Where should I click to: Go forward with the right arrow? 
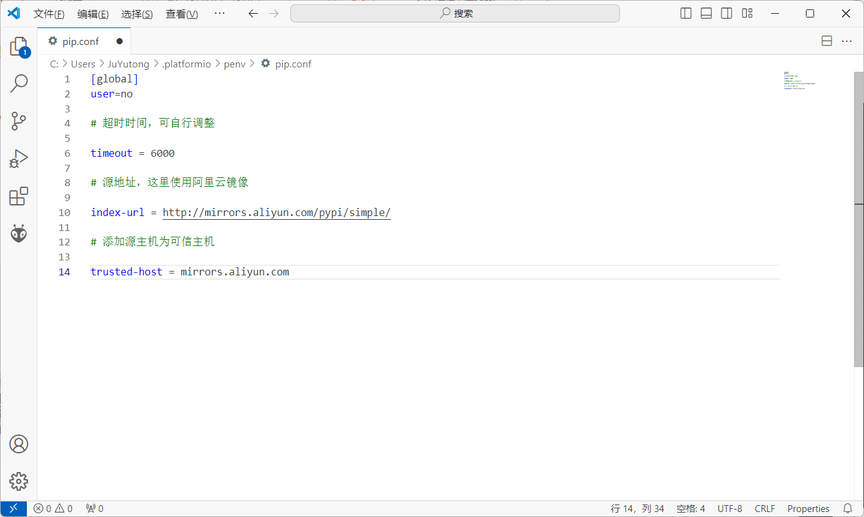click(273, 13)
